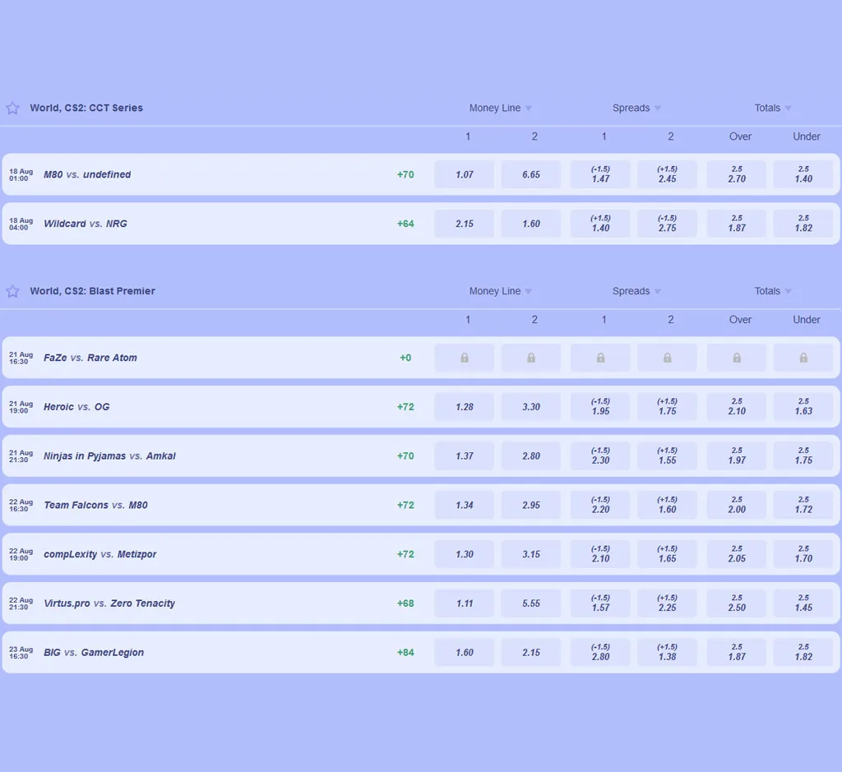Open Virtus.pro vs. Zero Tenacity match

pos(109,603)
